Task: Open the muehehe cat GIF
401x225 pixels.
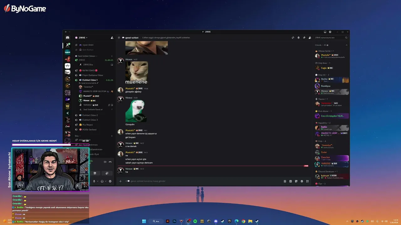Action: pyautogui.click(x=137, y=72)
